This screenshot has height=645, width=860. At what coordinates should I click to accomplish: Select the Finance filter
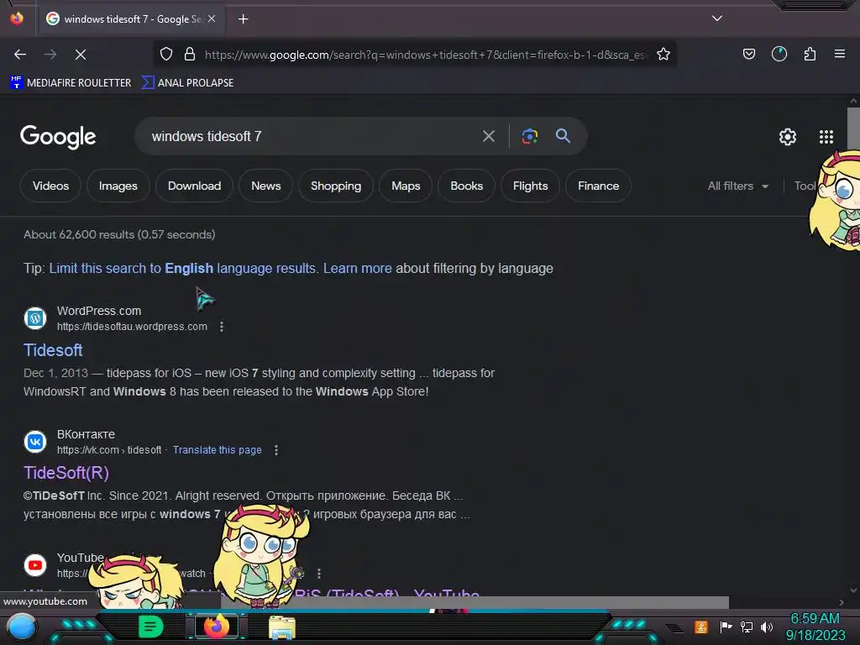[x=598, y=186]
